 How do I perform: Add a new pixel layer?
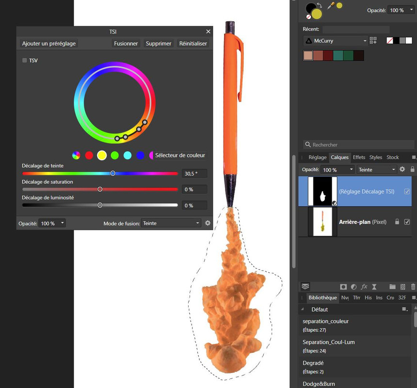pos(403,287)
